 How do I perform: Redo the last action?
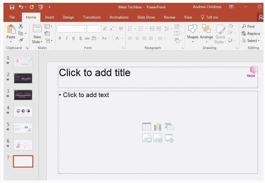coord(32,7)
